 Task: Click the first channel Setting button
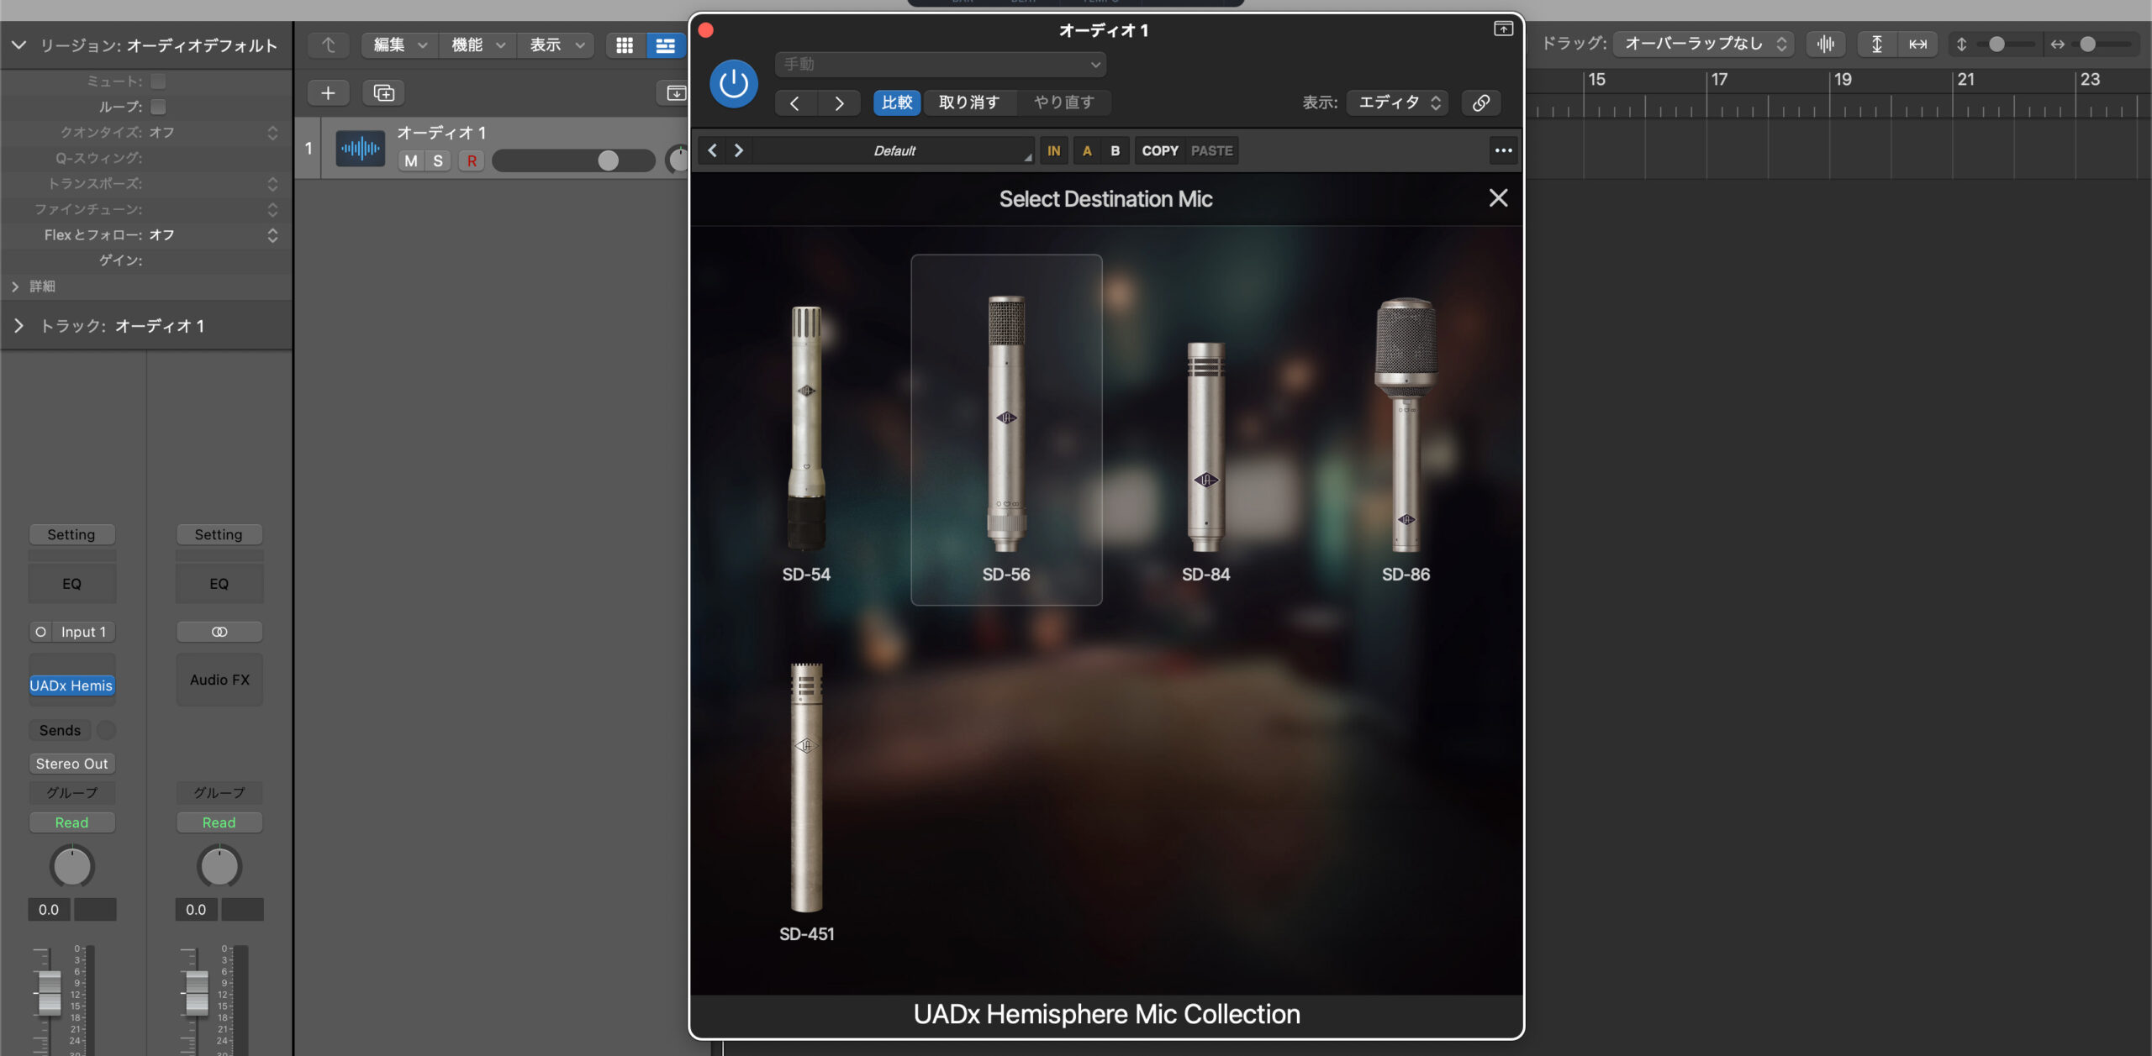(71, 534)
